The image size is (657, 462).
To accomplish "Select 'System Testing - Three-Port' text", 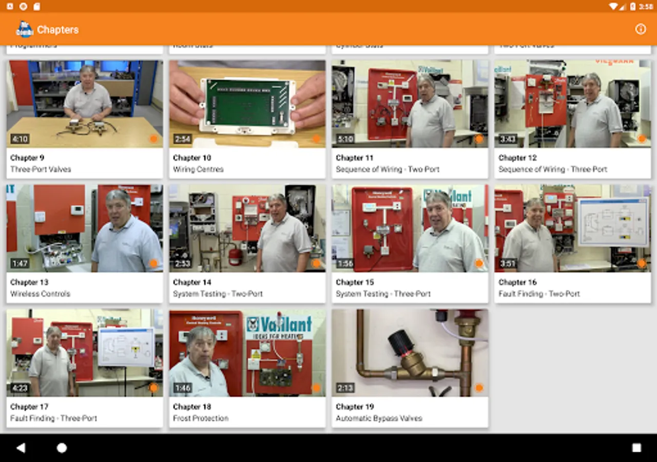I will [383, 294].
